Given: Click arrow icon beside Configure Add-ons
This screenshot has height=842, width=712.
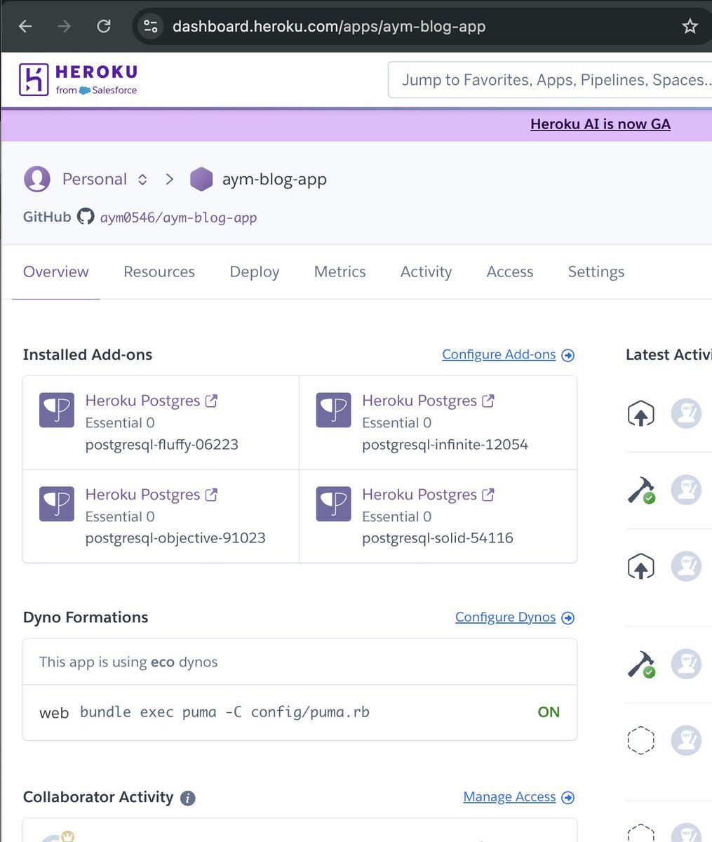Looking at the screenshot, I should [x=568, y=355].
